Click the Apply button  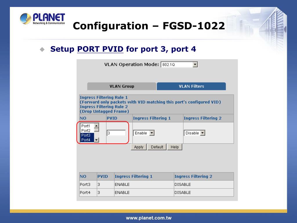click(x=139, y=147)
